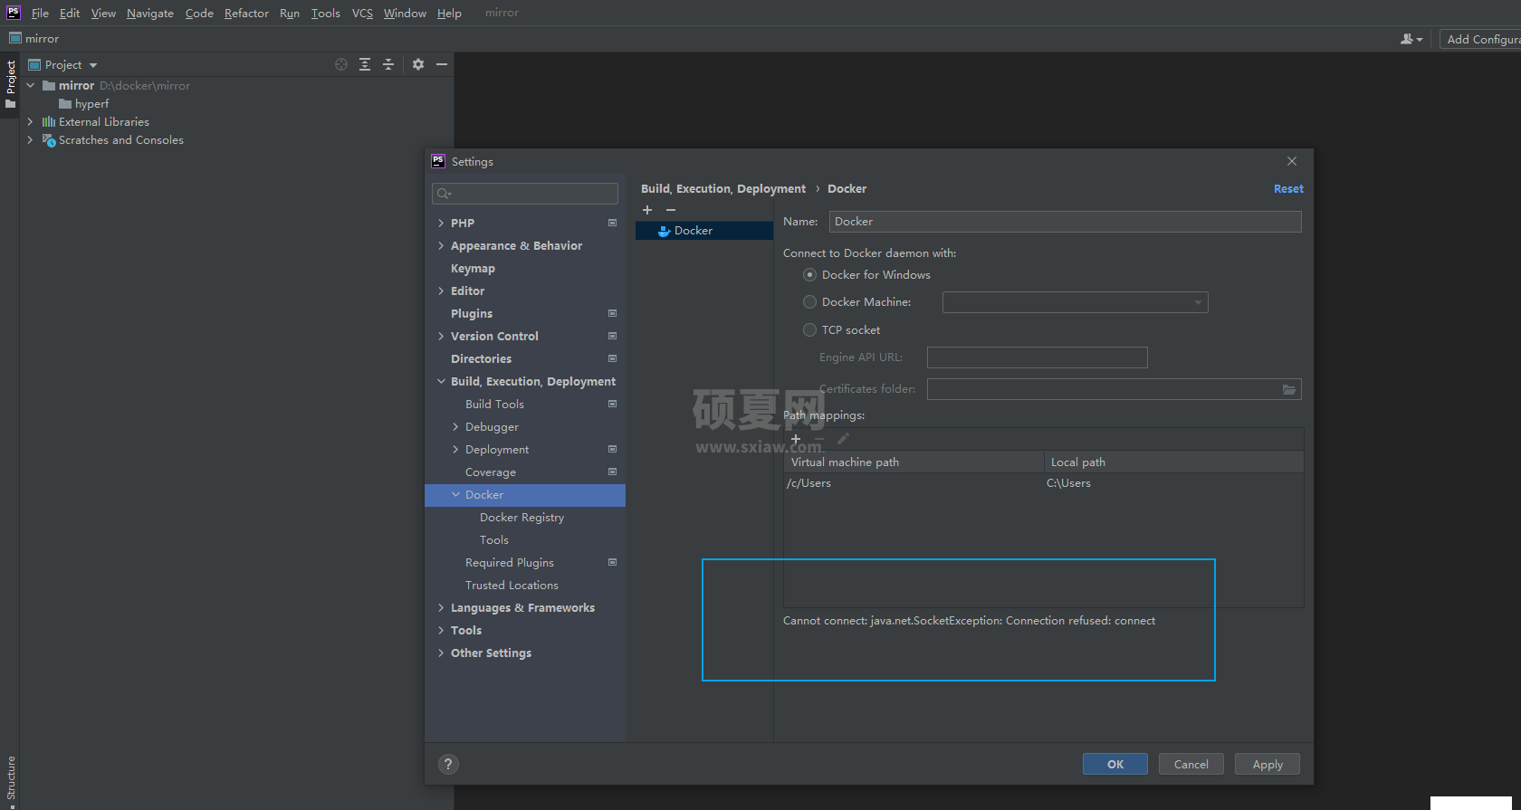Click the Docker Name input field
The image size is (1521, 810).
point(1065,222)
